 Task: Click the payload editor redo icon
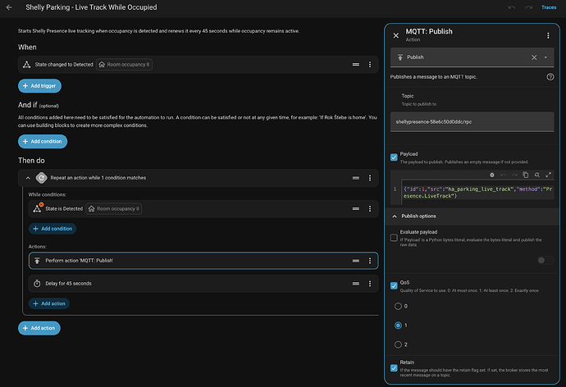click(515, 175)
